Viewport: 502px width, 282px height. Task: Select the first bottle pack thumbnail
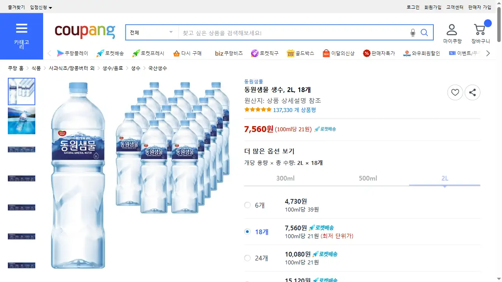click(x=22, y=92)
